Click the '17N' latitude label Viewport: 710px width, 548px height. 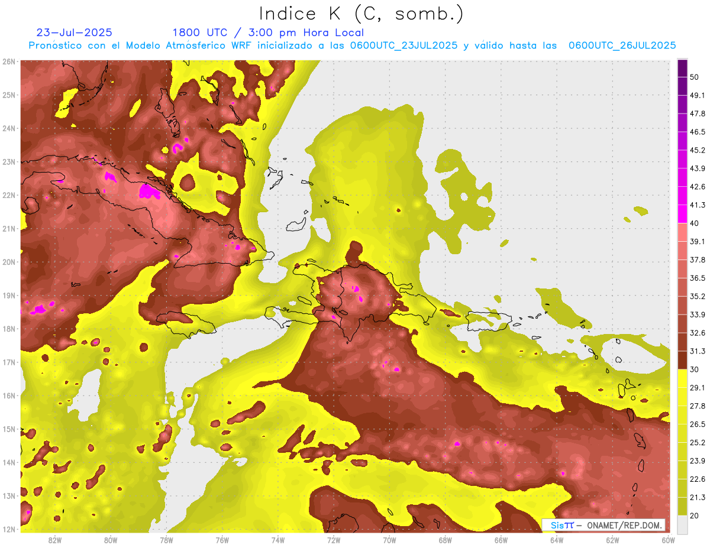pos(8,362)
